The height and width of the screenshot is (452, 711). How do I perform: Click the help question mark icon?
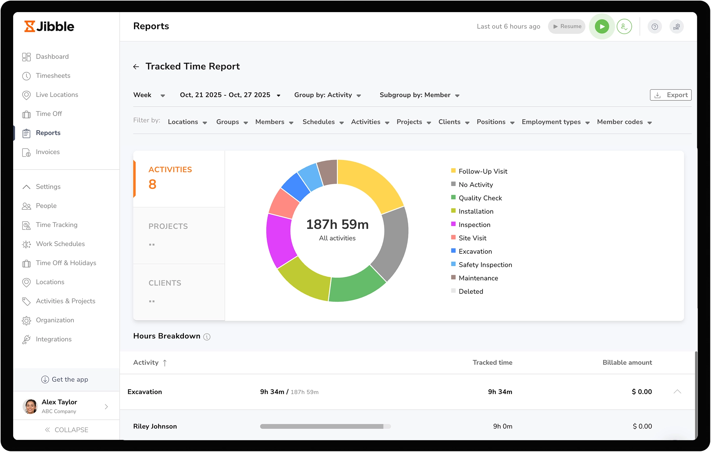(x=654, y=27)
